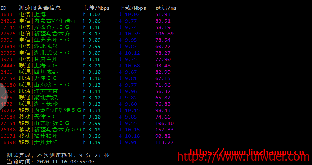Screen dimensions: 312x165
Task: Click the 当前时间 2020-11-16 timestamp line
Action: (51, 162)
